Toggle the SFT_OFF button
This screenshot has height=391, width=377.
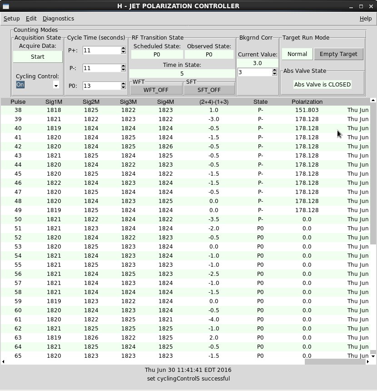(209, 90)
